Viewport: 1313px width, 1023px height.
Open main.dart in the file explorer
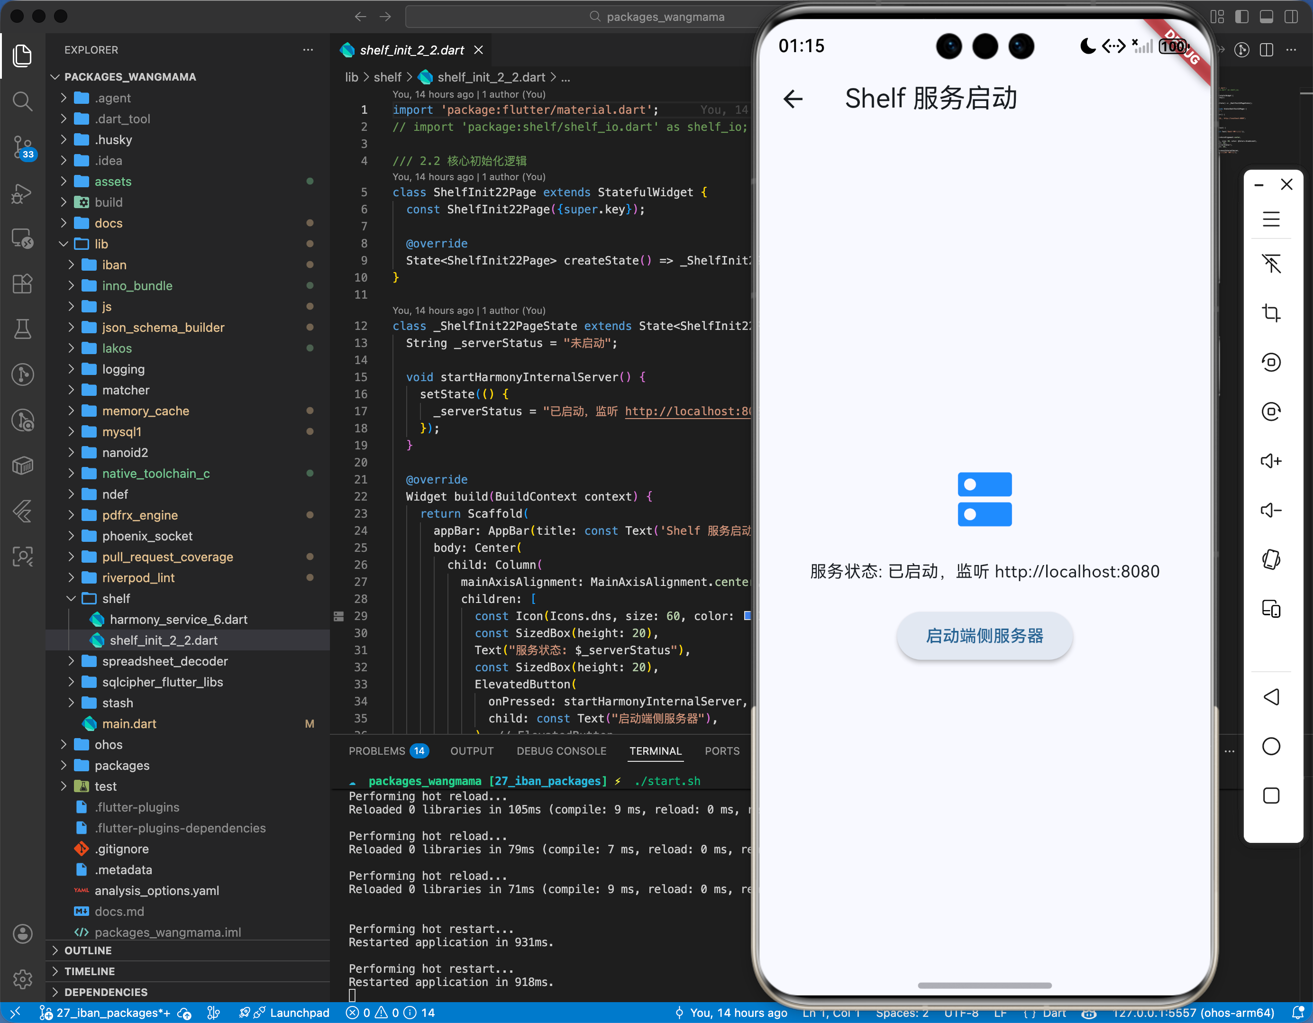pos(128,723)
